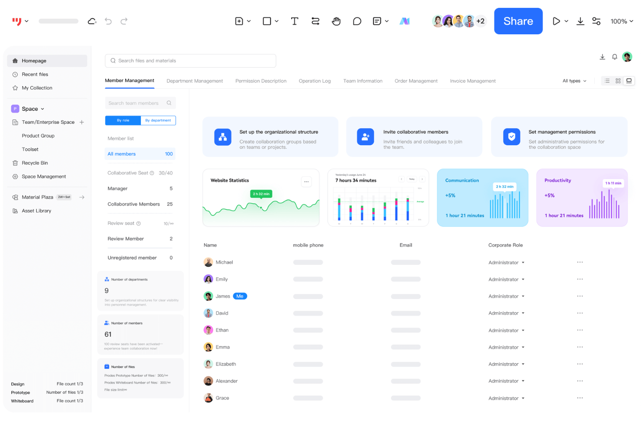The height and width of the screenshot is (429, 644).
Task: Open the AI assistant icon
Action: pos(405,21)
